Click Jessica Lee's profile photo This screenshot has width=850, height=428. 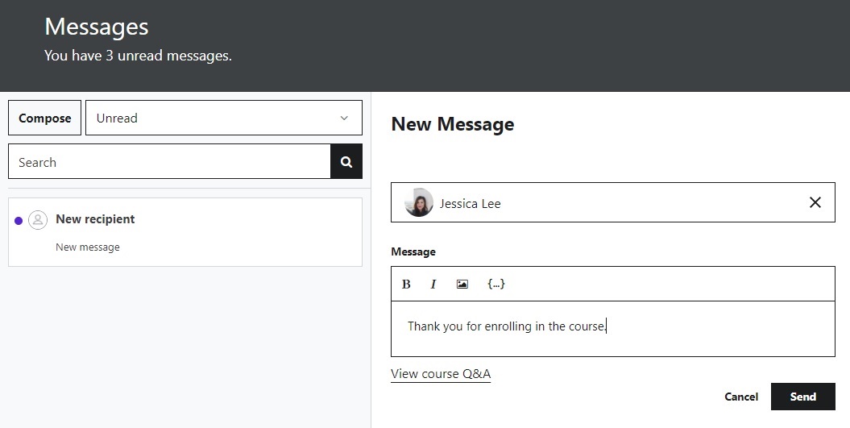[419, 203]
